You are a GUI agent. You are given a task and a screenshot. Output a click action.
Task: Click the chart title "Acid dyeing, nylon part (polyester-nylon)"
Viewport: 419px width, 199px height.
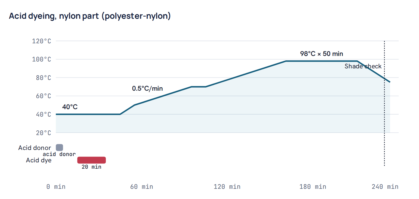point(90,16)
